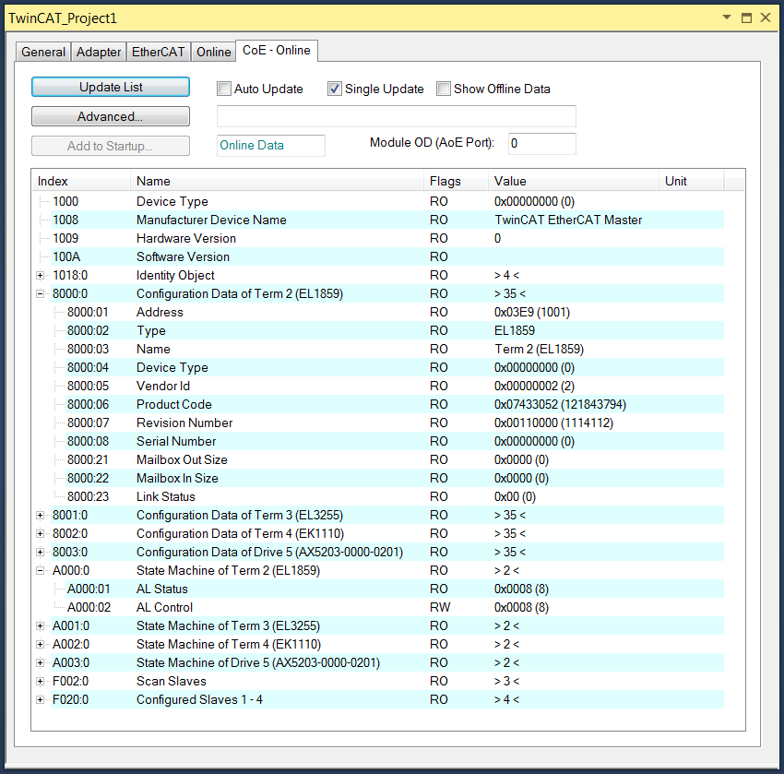The width and height of the screenshot is (784, 774).
Task: Expand the 8002:0 Term 4 (EK1110) node
Action: 40,533
